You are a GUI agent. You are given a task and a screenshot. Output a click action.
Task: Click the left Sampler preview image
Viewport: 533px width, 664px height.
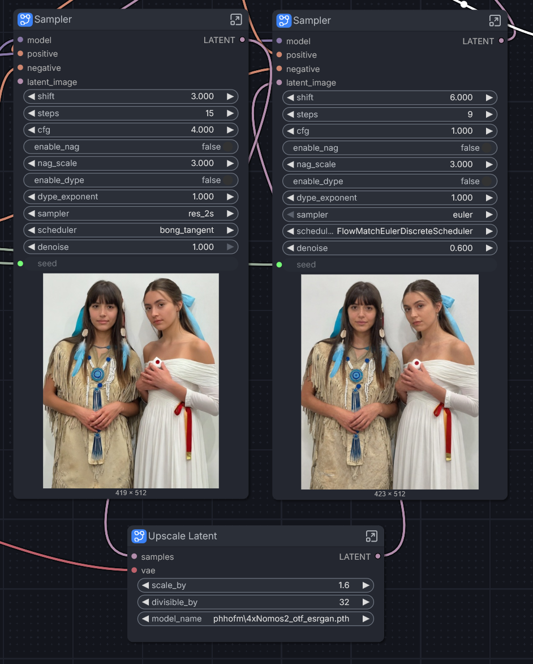coord(131,381)
